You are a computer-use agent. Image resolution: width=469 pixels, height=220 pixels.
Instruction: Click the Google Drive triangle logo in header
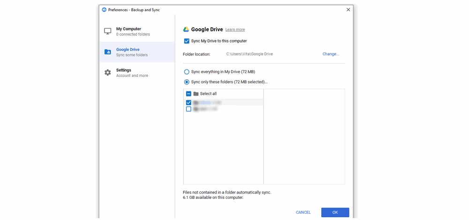(186, 30)
